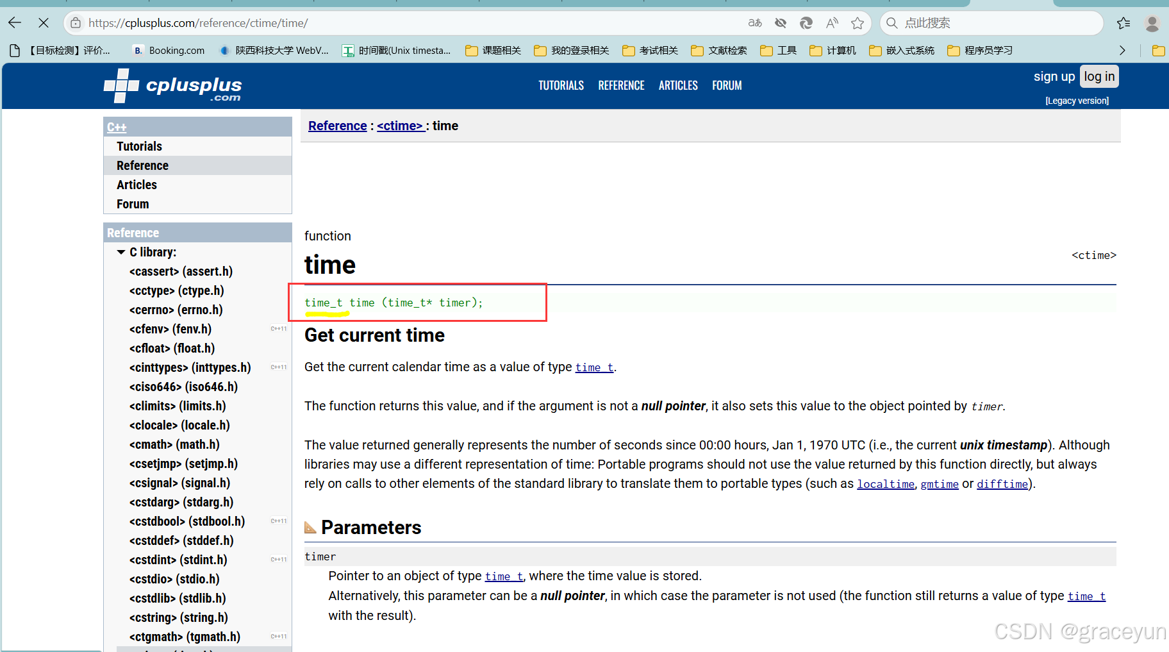This screenshot has height=652, width=1169.
Task: Open <csignal> (signal.h) reference
Action: pos(179,483)
